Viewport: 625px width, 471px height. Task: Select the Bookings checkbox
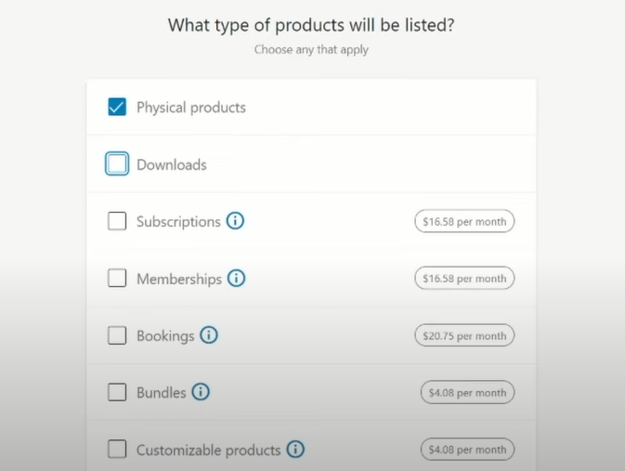pyautogui.click(x=117, y=335)
